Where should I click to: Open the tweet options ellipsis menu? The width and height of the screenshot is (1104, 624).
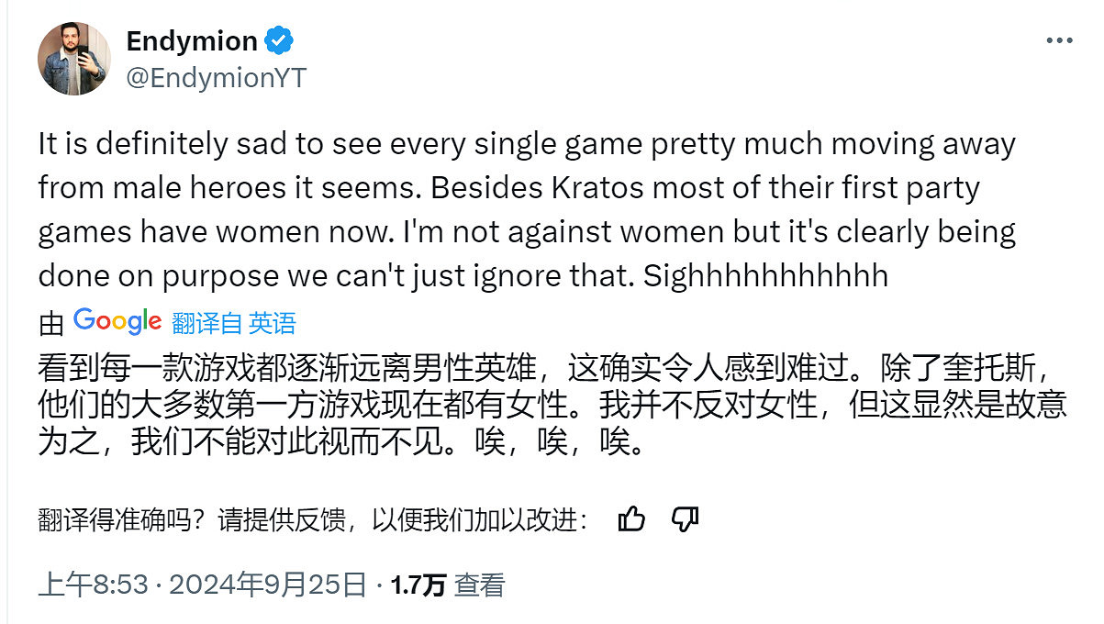coord(1062,39)
